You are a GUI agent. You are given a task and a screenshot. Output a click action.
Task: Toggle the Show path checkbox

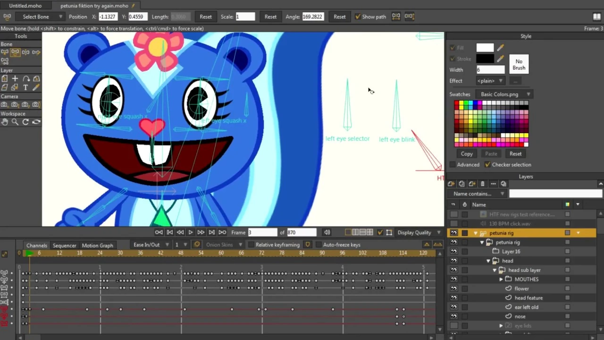(x=358, y=17)
